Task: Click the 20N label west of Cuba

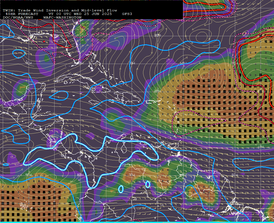Action: (x=54, y=91)
